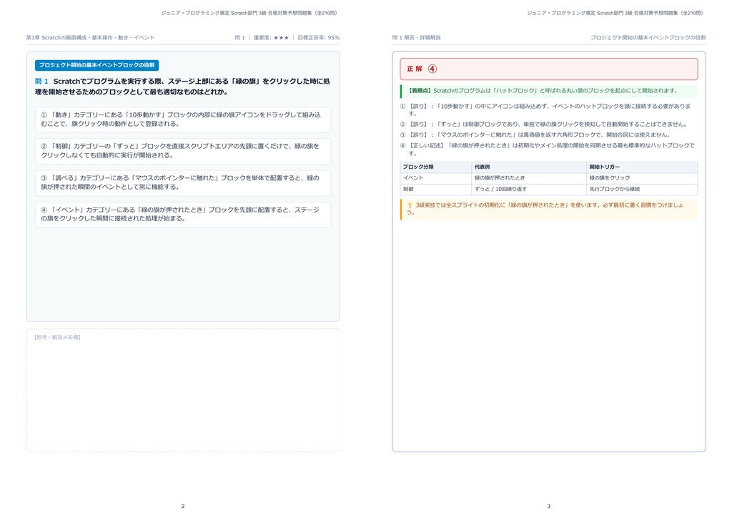Viewport: 732px width, 518px height.
Task: Click the "問 1 解答・詳細解説" heading
Action: (x=417, y=37)
